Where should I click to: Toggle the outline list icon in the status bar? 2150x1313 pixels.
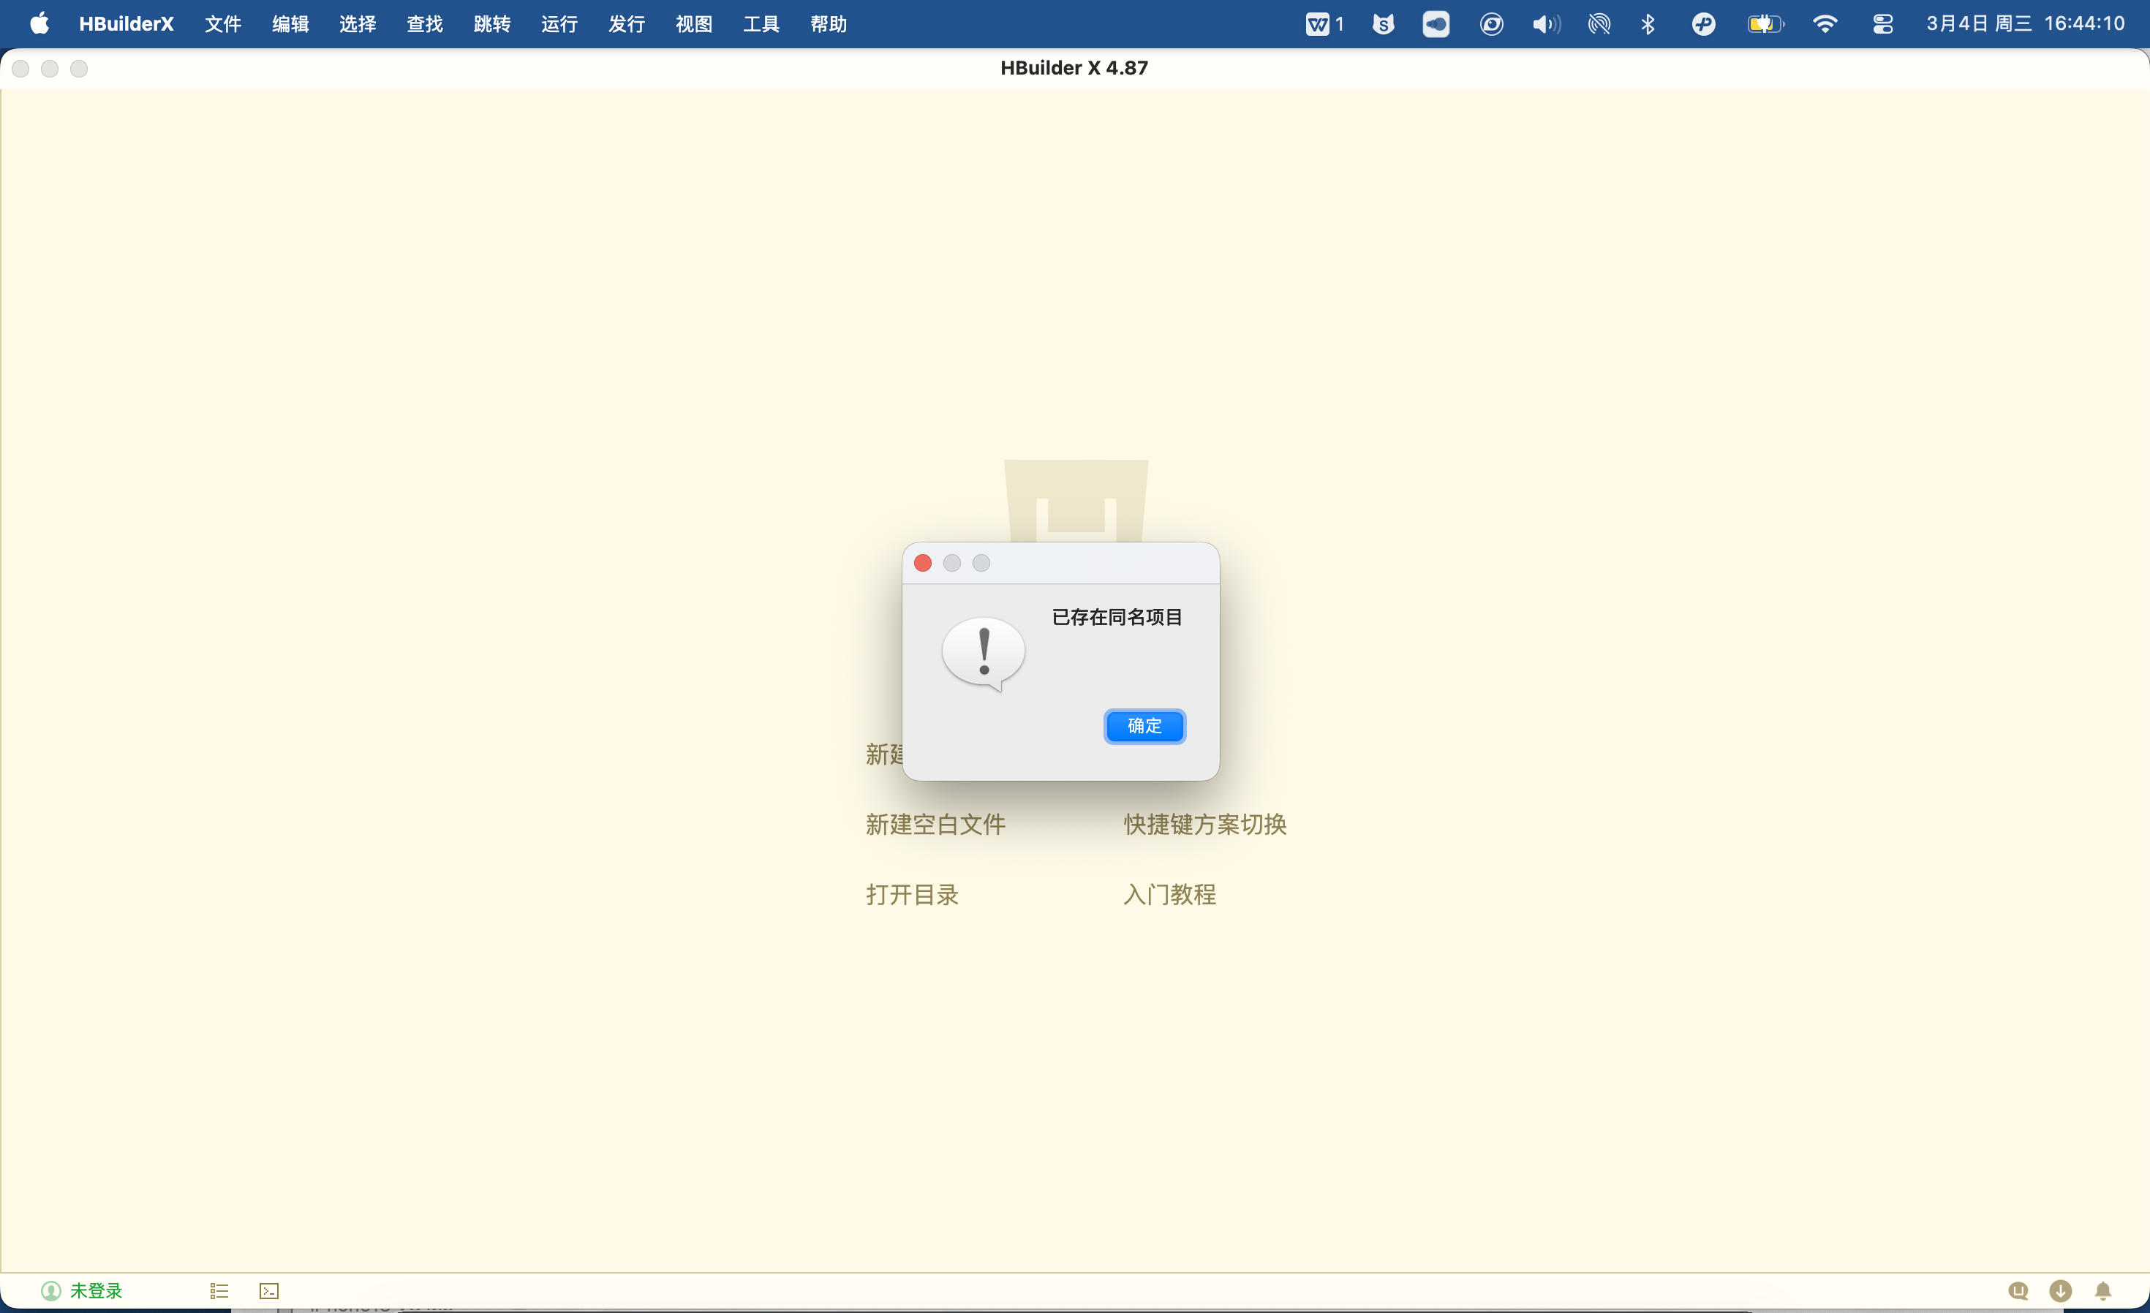click(x=219, y=1290)
